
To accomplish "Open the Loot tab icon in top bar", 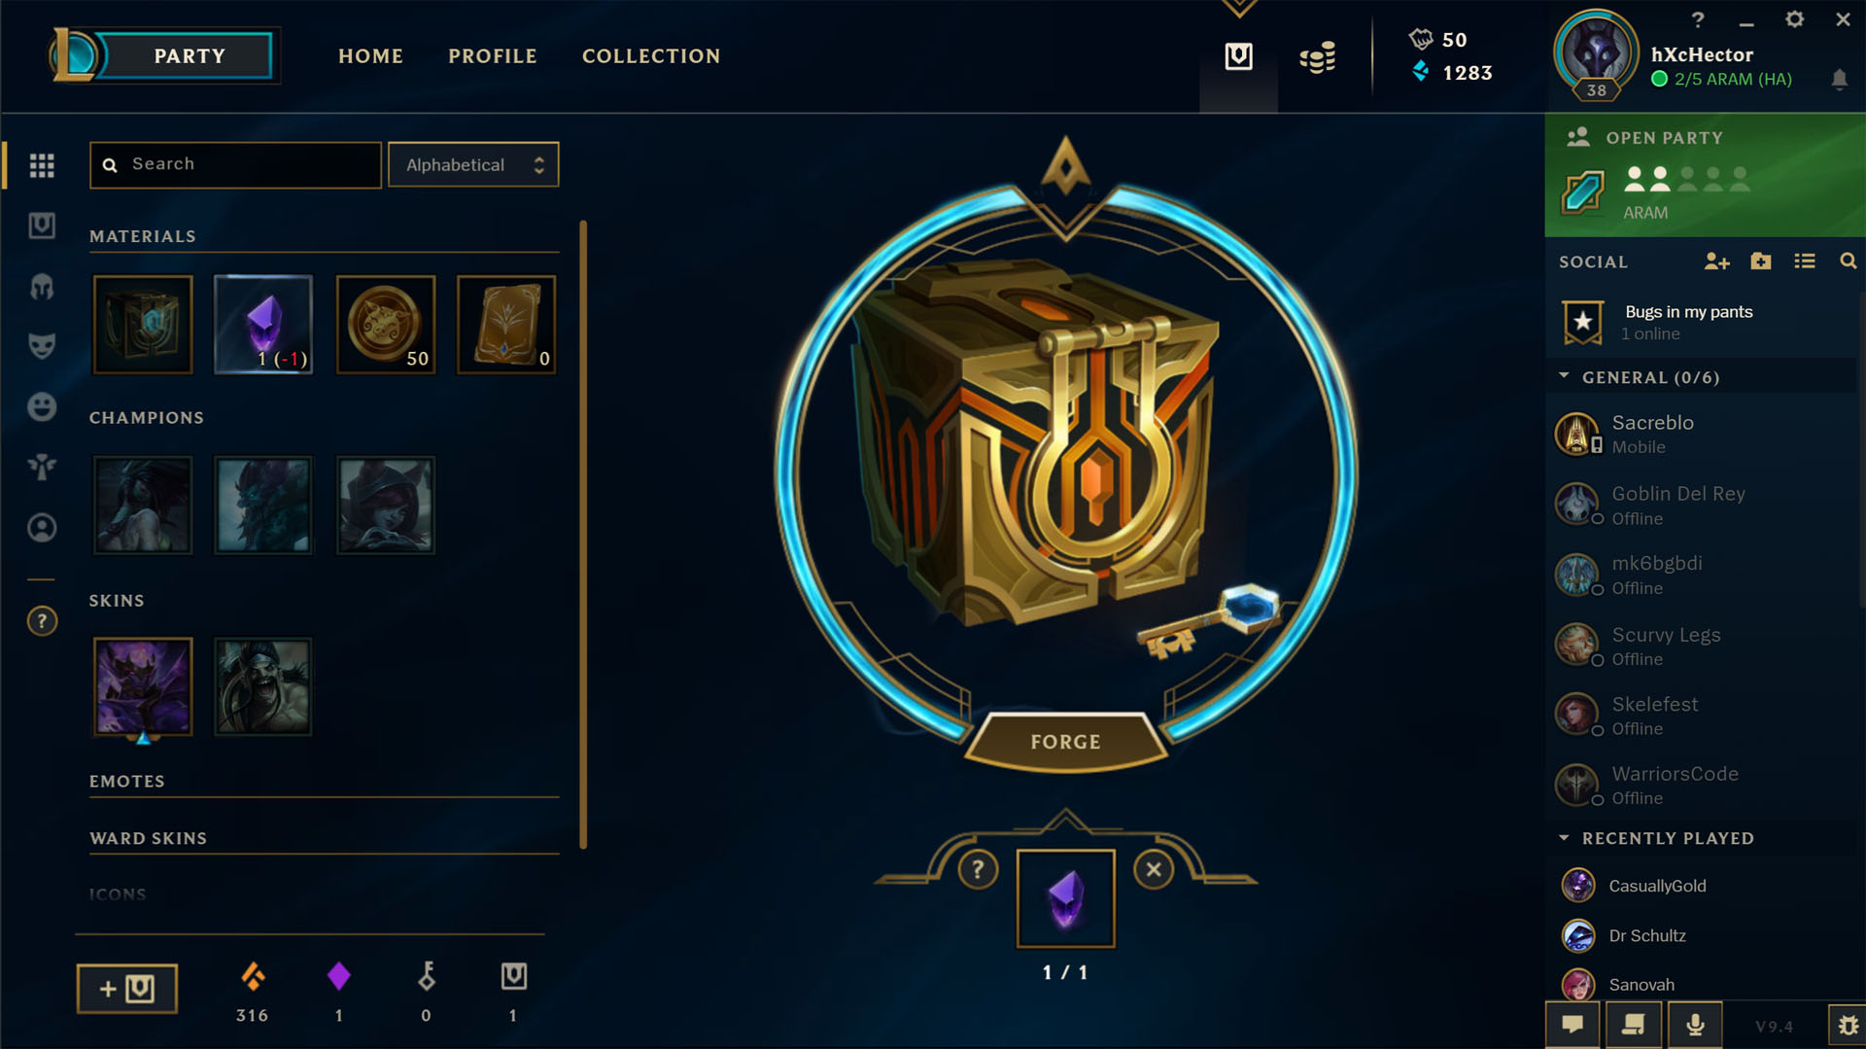I will [x=1238, y=56].
